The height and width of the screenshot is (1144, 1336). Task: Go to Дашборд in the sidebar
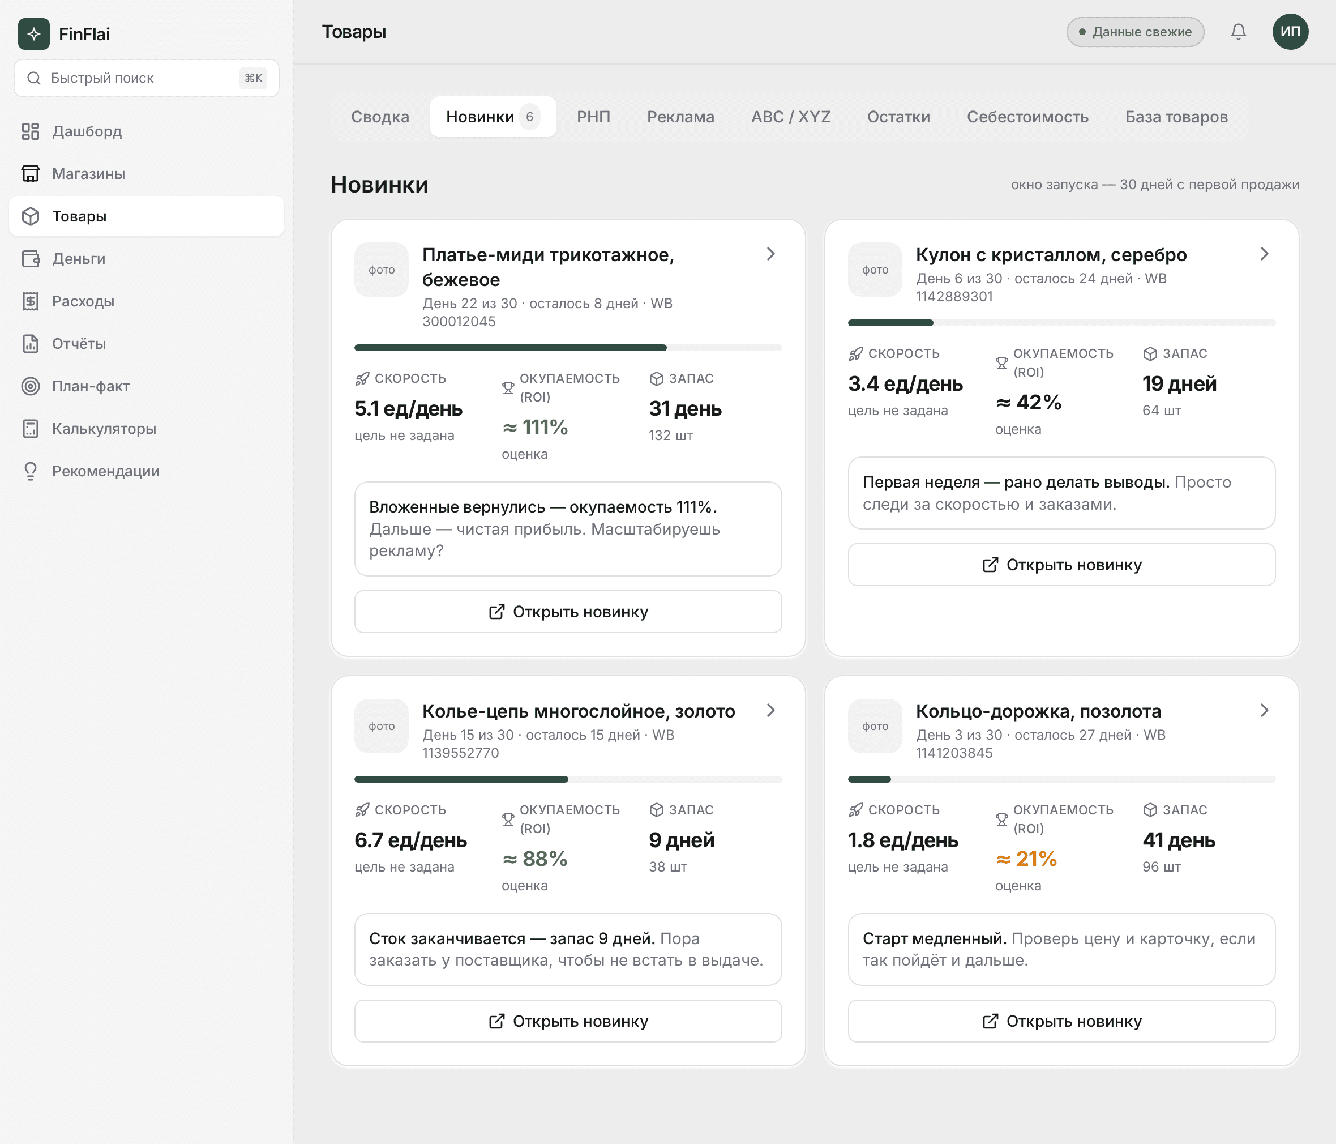click(x=147, y=131)
